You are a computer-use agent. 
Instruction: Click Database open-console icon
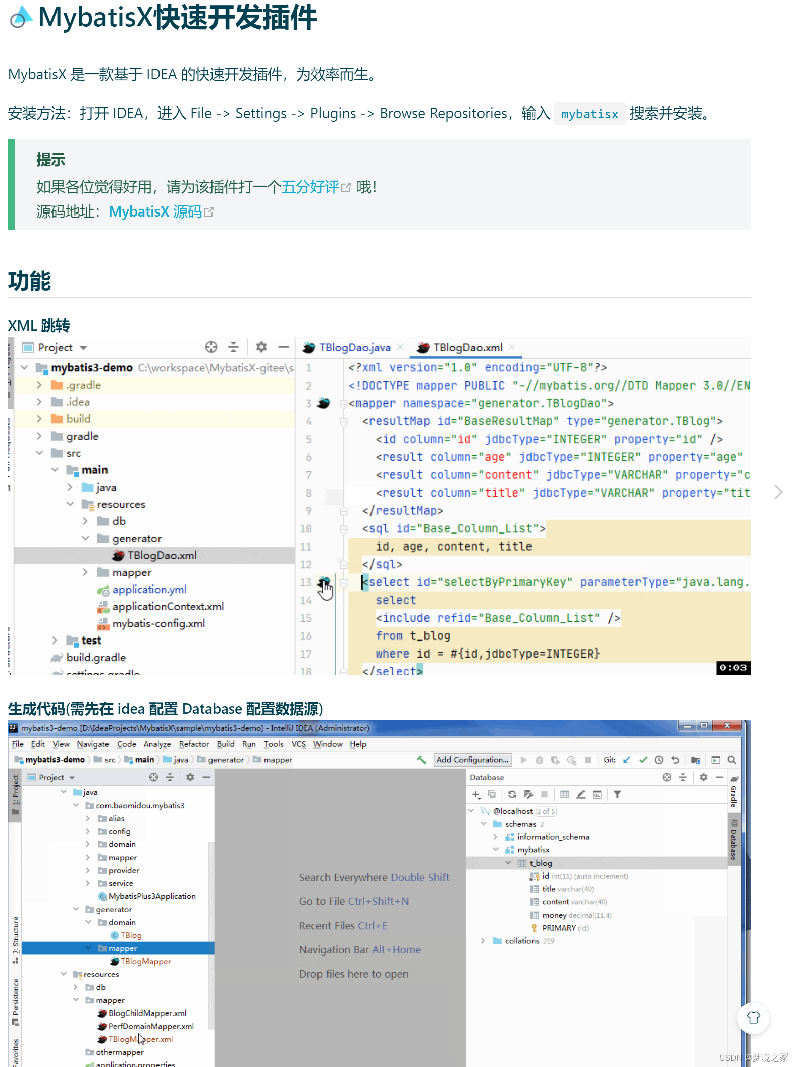tap(597, 795)
